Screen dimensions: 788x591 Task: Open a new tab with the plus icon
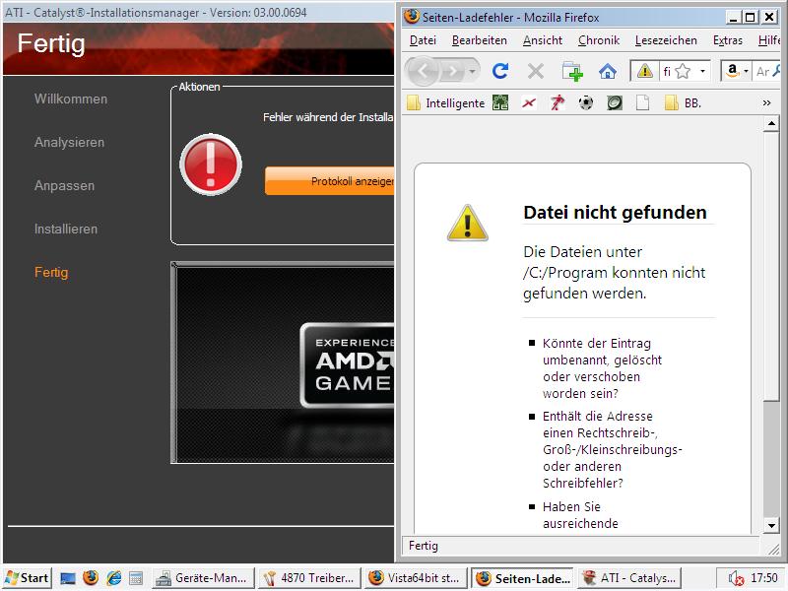(572, 71)
